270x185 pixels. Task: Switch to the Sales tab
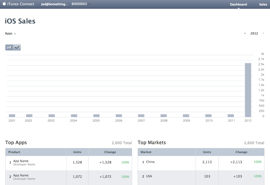[x=263, y=4]
